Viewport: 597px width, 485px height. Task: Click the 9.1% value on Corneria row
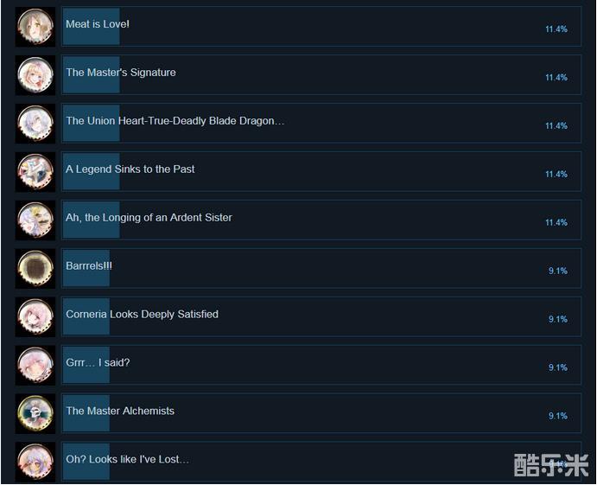pos(558,319)
